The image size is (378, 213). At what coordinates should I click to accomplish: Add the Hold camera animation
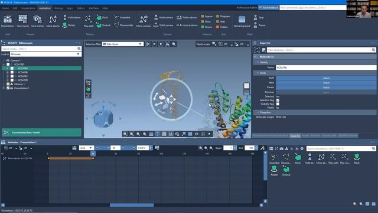click(x=163, y=17)
